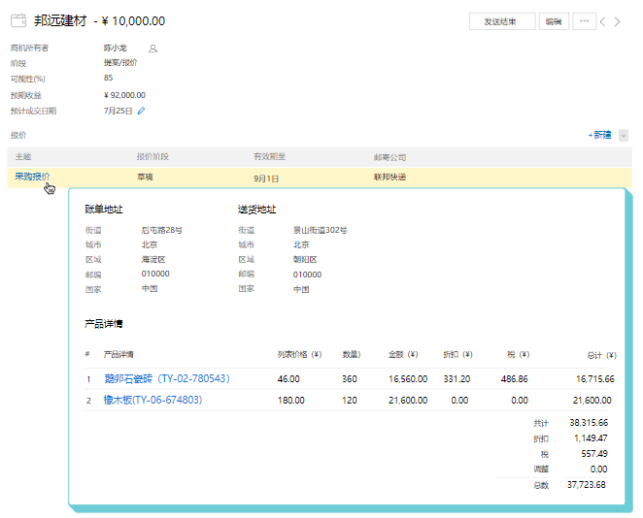Click the 草稿 stage cell in quote row
The height and width of the screenshot is (518, 643).
tap(145, 178)
